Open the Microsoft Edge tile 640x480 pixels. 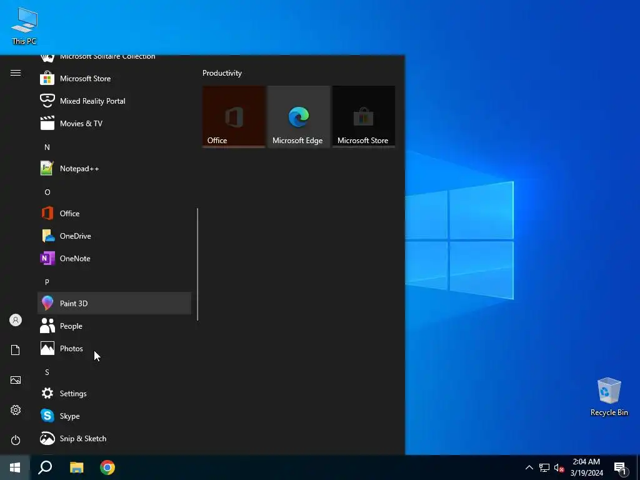(299, 117)
